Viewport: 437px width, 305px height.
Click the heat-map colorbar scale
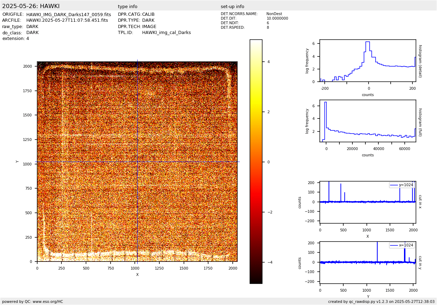coord(256,162)
